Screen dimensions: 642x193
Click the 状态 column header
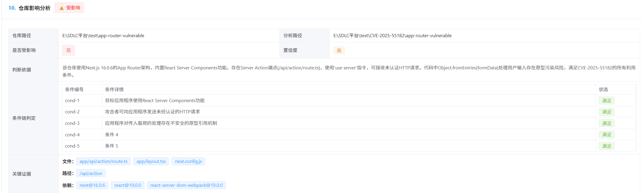pos(603,89)
